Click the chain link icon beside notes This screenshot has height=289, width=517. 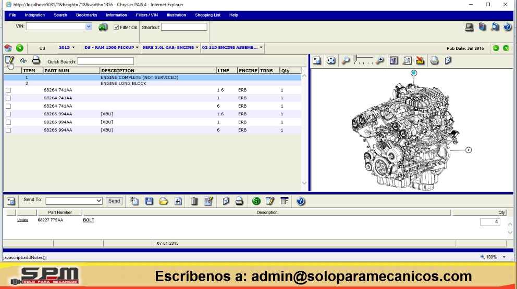coord(23,61)
